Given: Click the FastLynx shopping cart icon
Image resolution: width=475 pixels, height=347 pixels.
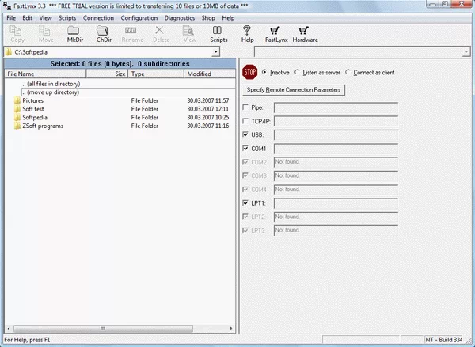Looking at the screenshot, I should (275, 30).
